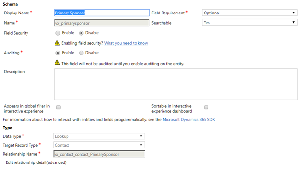
Task: Click the auditing warning triangle icon
Action: tap(57, 62)
